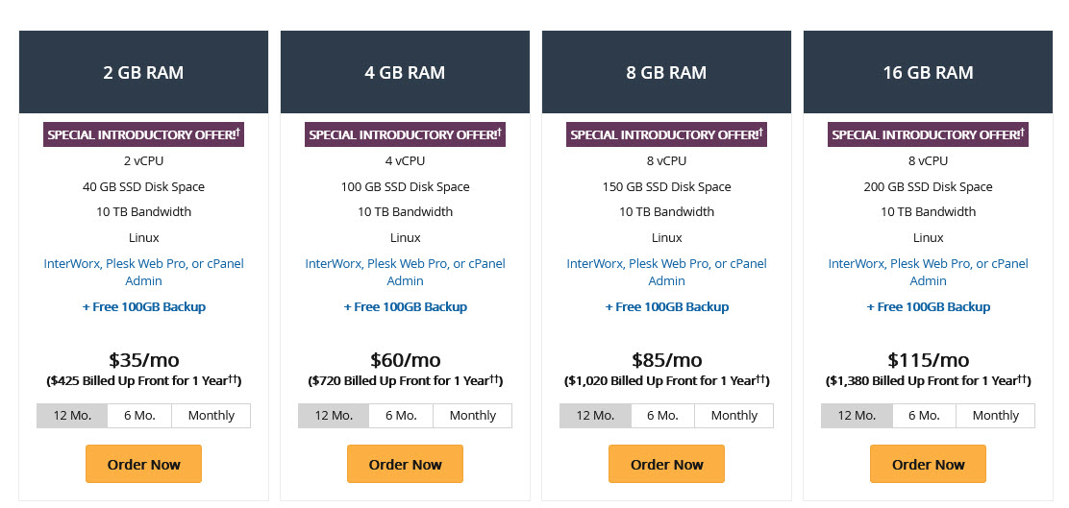Select 12 Mo. billing for 2 GB plan
Viewport: 1069px width, 508px height.
tap(72, 416)
